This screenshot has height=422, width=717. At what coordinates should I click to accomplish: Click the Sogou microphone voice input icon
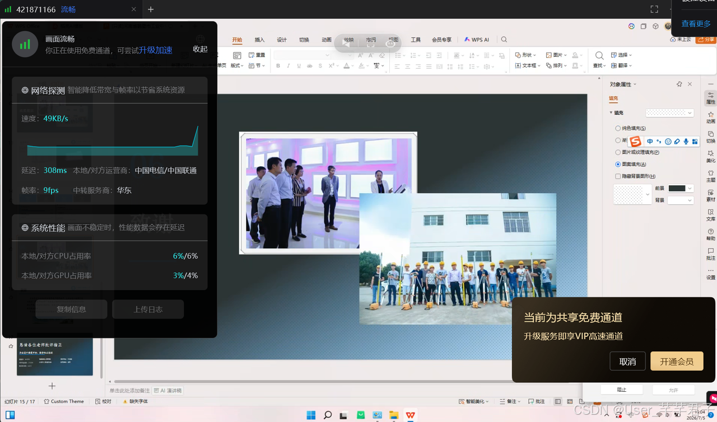pyautogui.click(x=686, y=142)
